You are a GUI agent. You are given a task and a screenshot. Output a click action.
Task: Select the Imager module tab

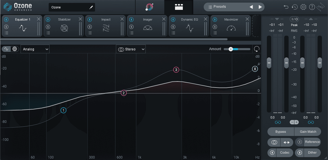point(148,26)
